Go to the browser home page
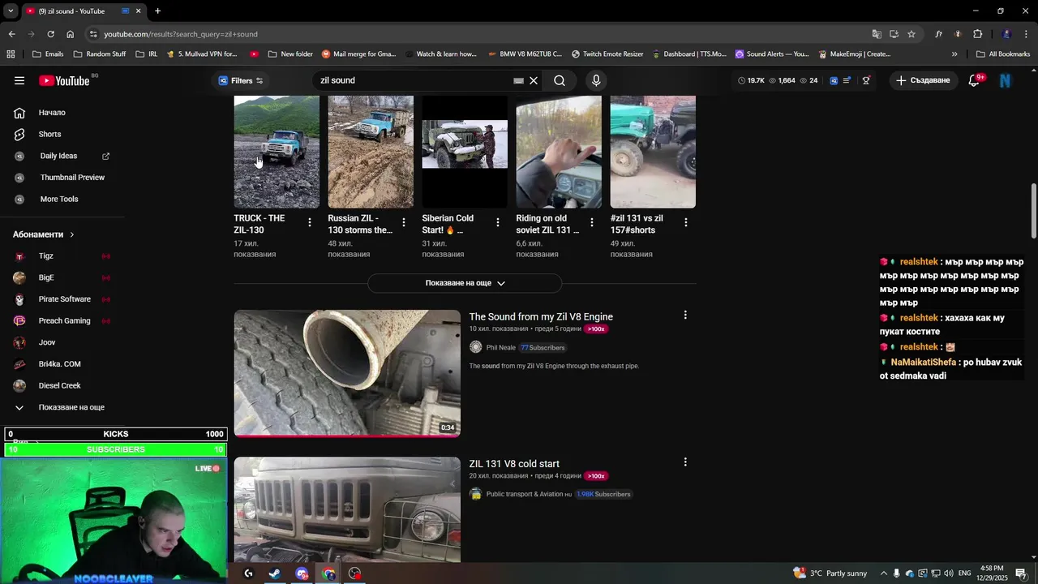This screenshot has height=584, width=1038. tap(70, 34)
